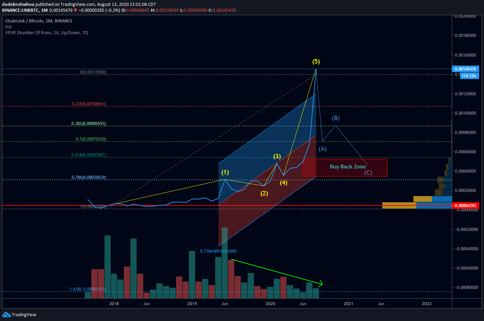Click the 2019 label on time axis
The height and width of the screenshot is (321, 484).
point(192,304)
